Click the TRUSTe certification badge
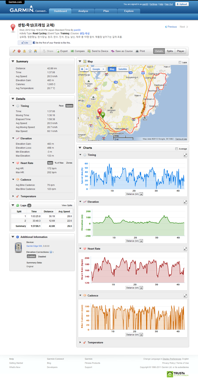This screenshot has height=384, width=198. tap(178, 374)
